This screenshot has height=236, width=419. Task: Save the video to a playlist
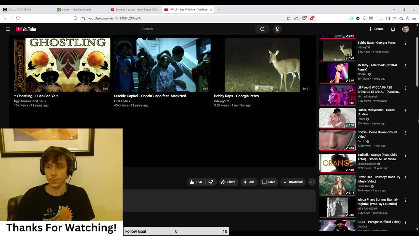(268, 182)
